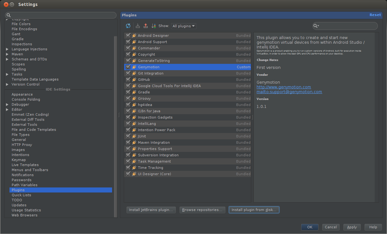
Task: Click the description panel vertical scrollbar
Action: click(377, 117)
